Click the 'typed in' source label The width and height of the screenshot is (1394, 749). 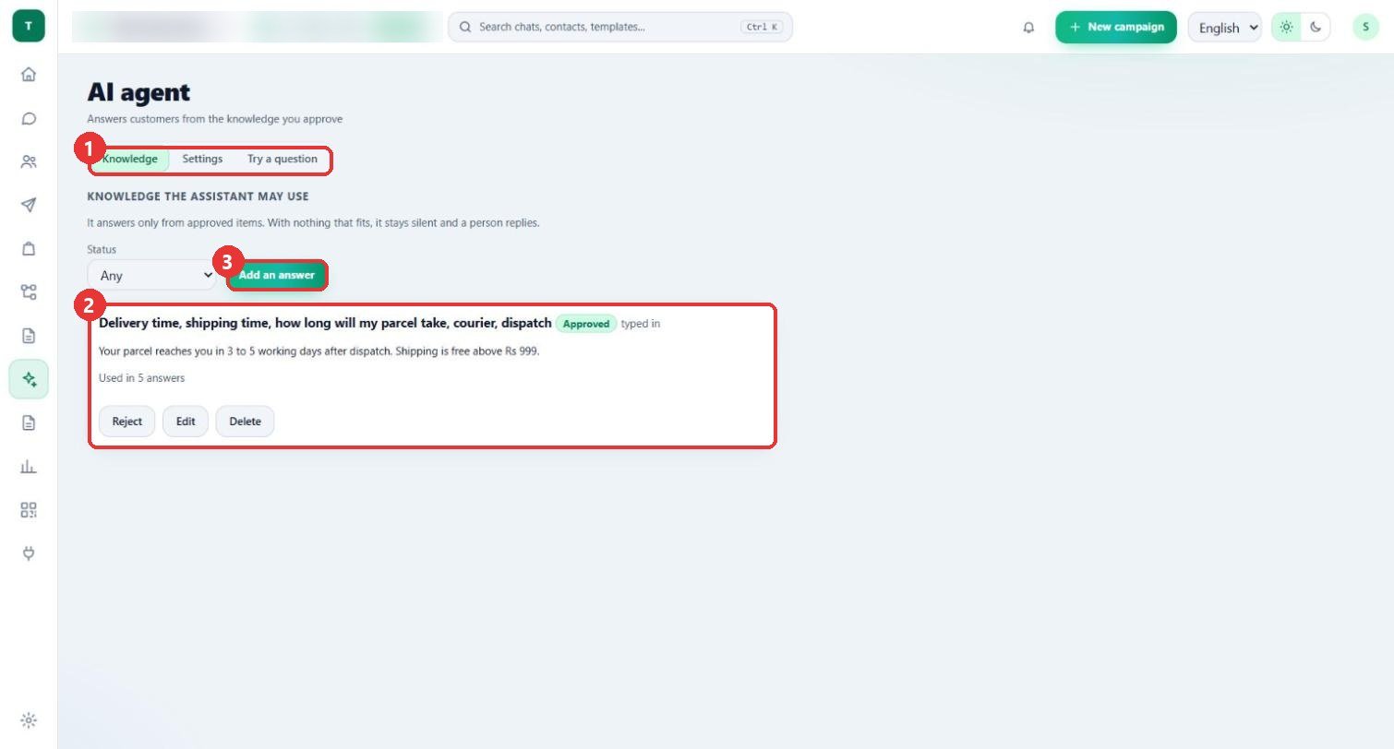coord(641,324)
